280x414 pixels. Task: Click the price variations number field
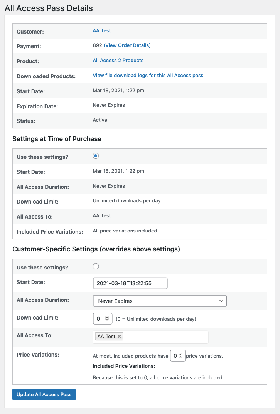175,356
